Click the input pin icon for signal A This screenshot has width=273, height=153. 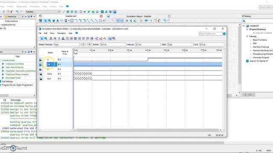(x=41, y=59)
